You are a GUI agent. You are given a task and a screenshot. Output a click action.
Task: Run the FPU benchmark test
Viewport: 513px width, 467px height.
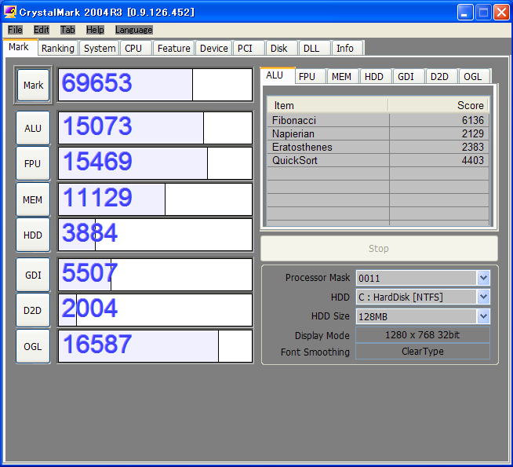(33, 164)
